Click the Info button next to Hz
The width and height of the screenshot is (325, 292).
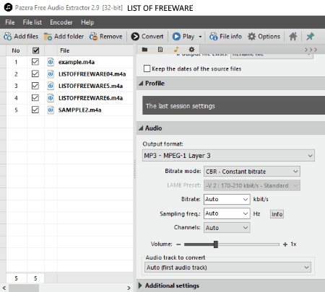click(x=277, y=214)
